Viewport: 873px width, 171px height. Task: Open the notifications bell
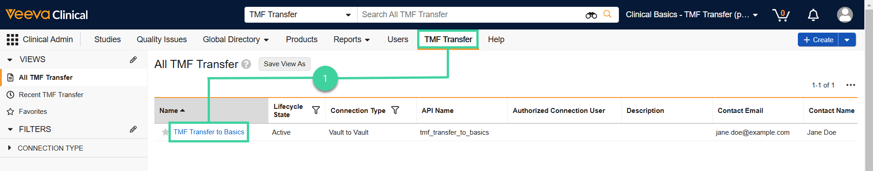813,15
